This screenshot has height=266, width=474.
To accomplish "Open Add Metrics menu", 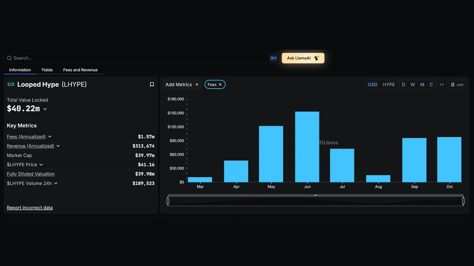I will [182, 84].
